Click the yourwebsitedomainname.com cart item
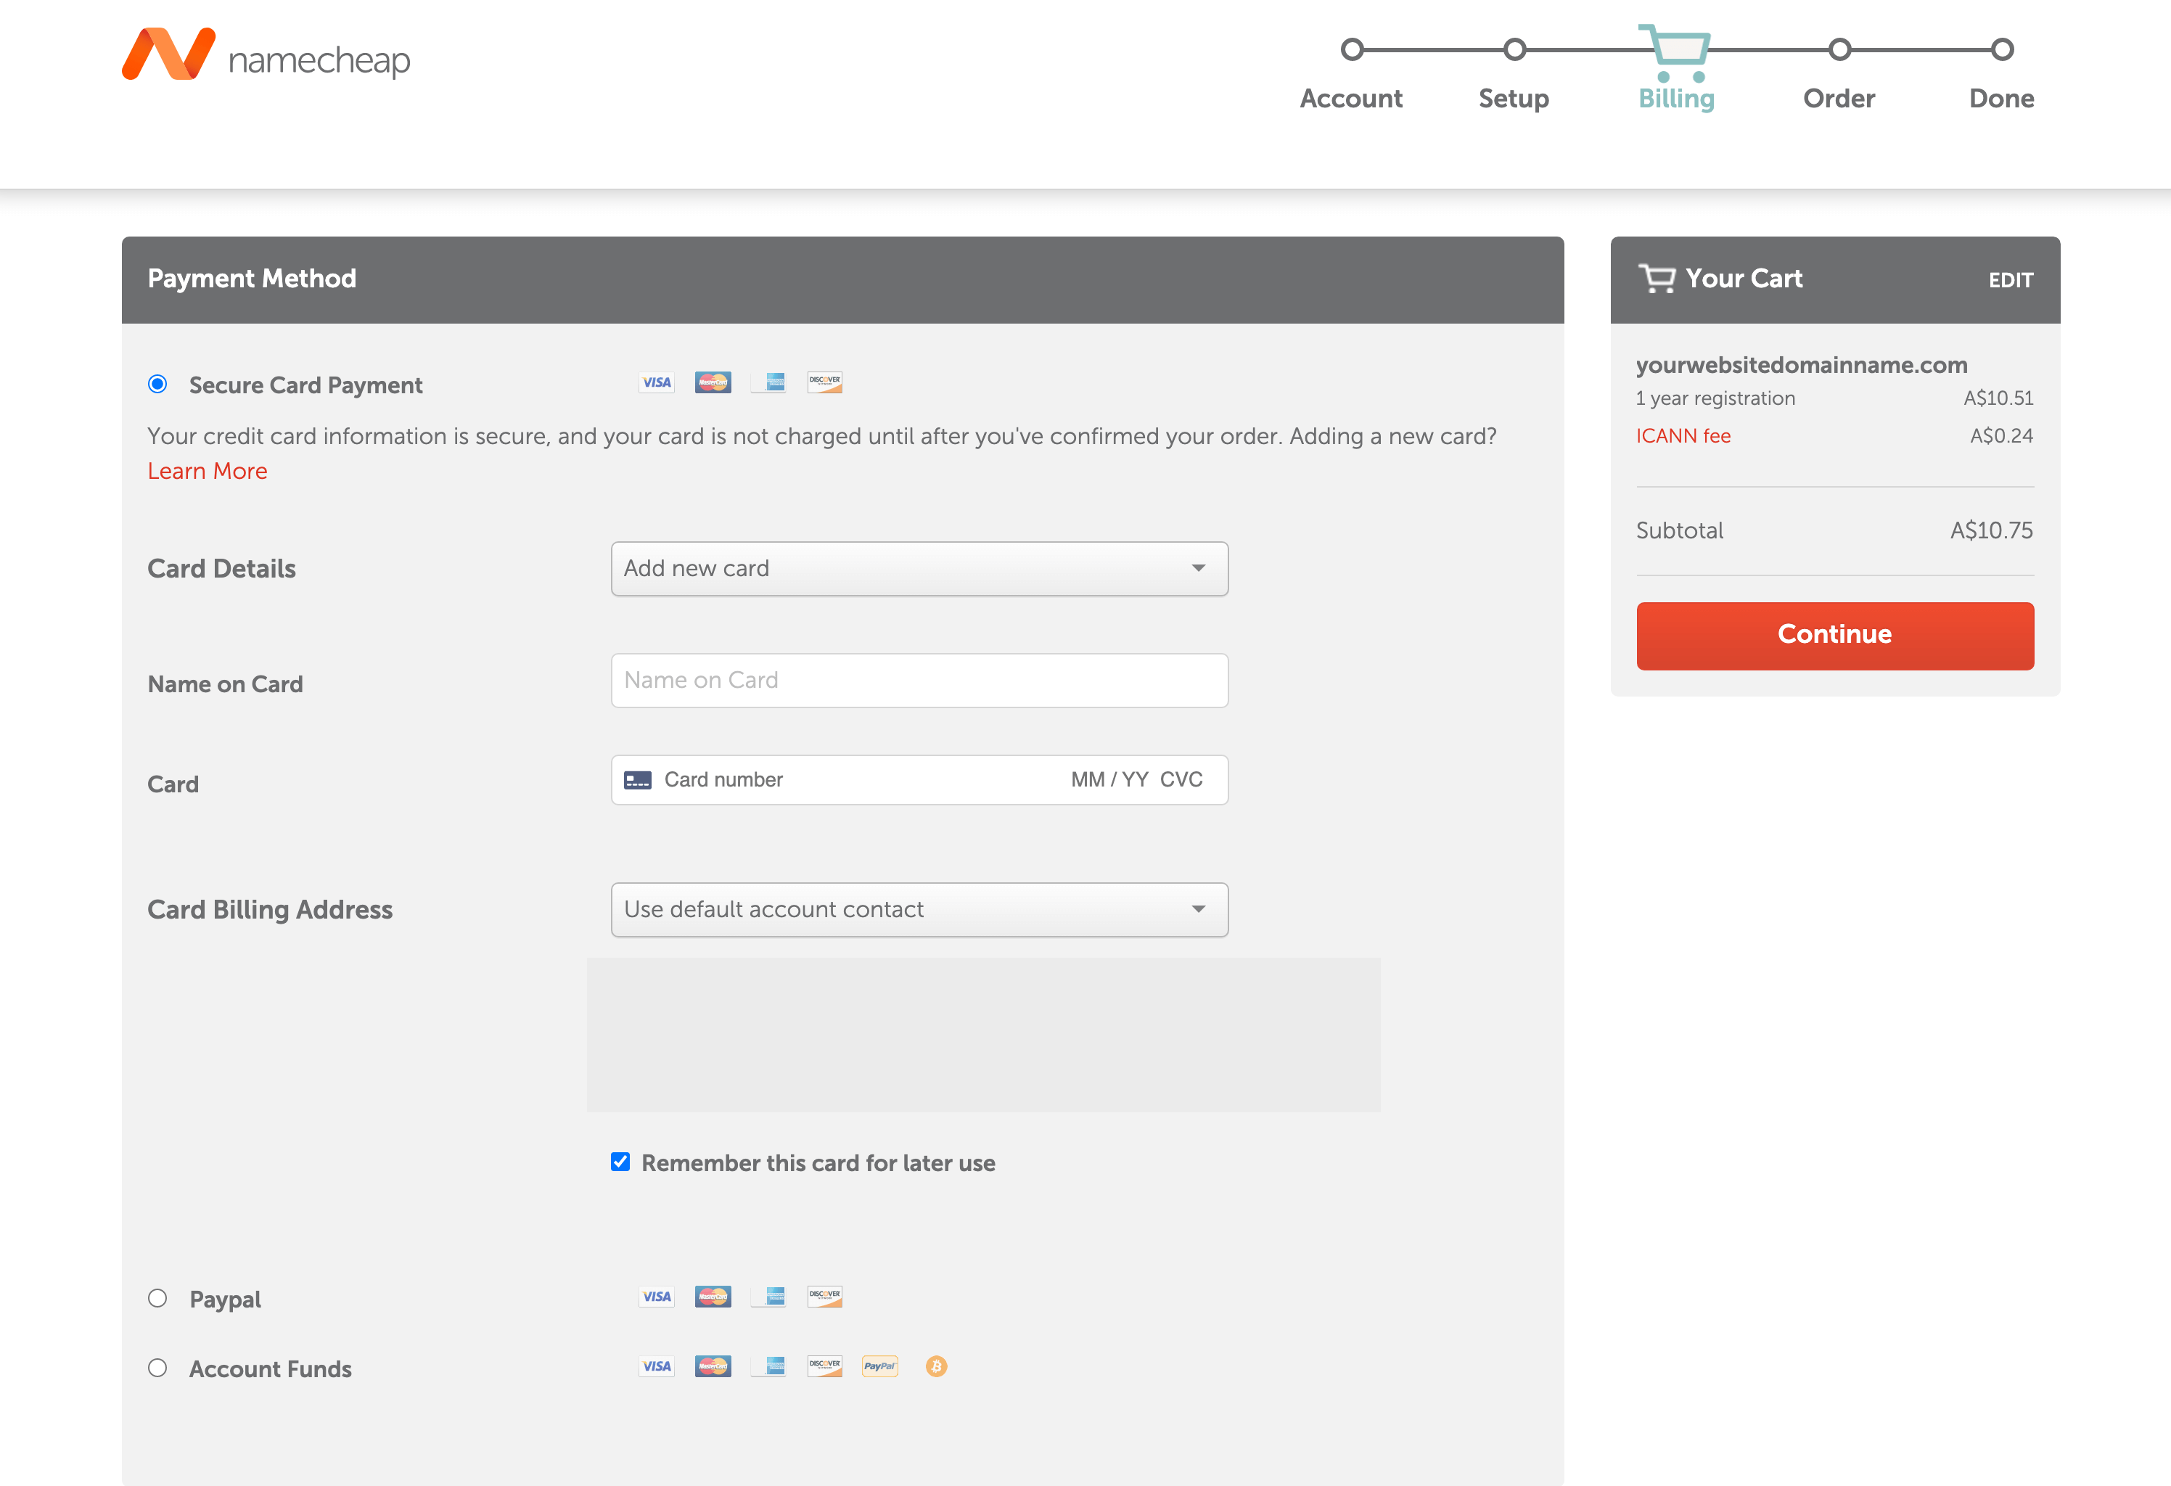2171x1486 pixels. (1801, 365)
